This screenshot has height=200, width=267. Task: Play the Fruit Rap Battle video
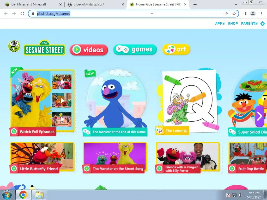click(247, 158)
